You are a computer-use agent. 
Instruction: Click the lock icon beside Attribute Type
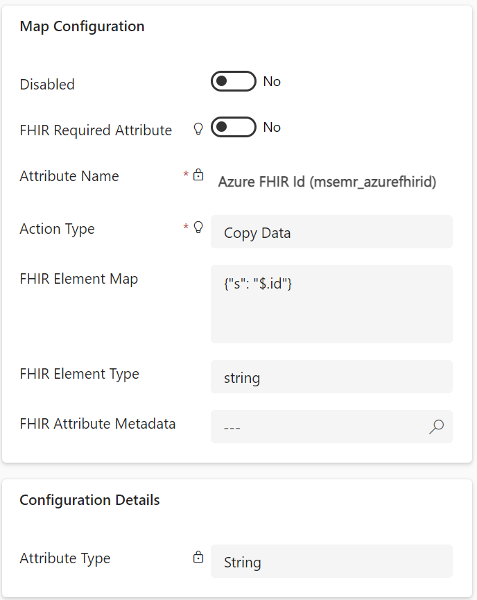198,556
